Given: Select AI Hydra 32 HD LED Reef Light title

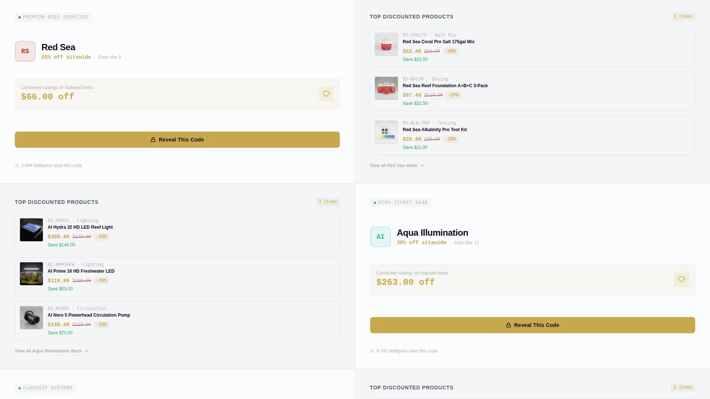Looking at the screenshot, I should 80,227.
